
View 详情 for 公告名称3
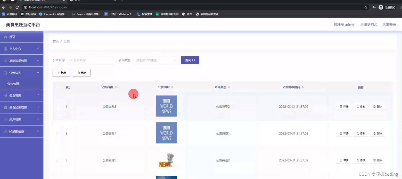344,160
